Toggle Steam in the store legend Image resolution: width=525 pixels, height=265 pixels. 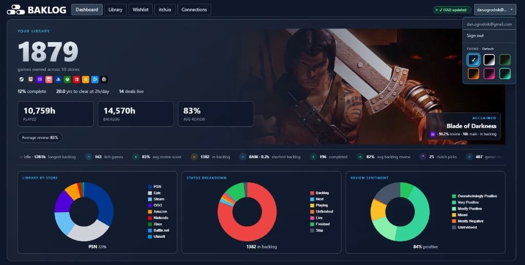pos(156,199)
